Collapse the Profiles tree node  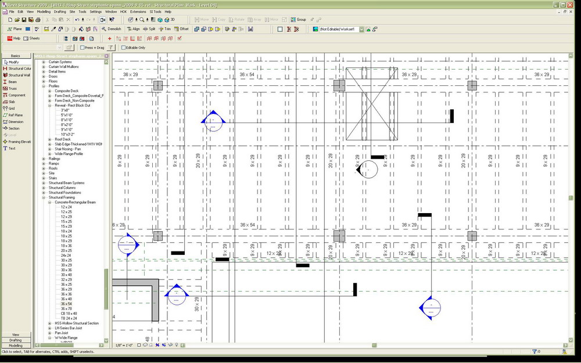(43, 86)
